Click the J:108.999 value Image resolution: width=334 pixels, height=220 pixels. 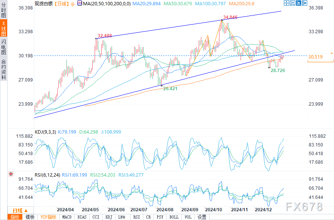tap(111, 132)
